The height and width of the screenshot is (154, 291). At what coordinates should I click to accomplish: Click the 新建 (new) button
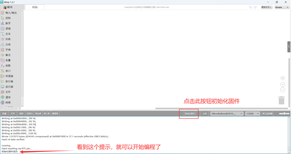5,113
